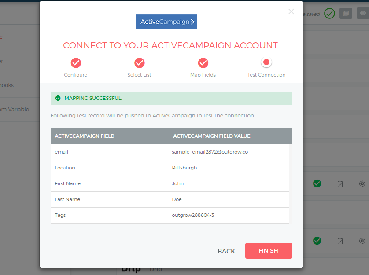Click the Configure step label

76,75
